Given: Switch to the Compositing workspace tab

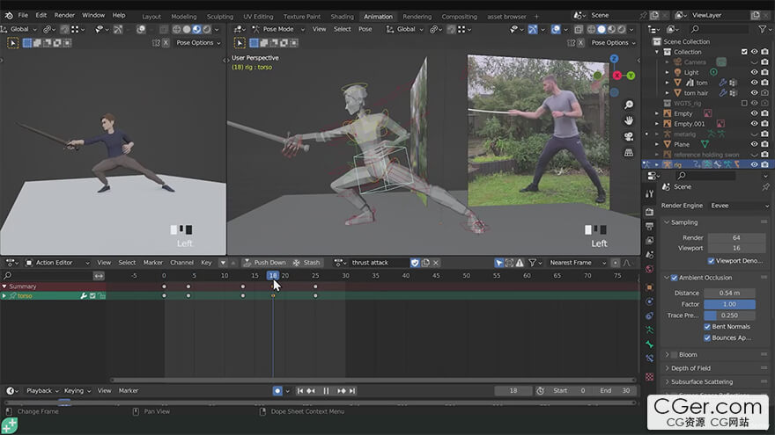Looking at the screenshot, I should click(x=459, y=16).
